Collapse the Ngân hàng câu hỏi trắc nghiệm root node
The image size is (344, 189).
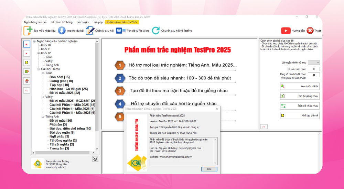tap(34, 41)
